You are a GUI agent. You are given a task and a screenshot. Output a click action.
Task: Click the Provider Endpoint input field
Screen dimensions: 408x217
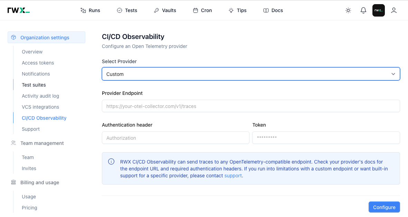(251, 106)
